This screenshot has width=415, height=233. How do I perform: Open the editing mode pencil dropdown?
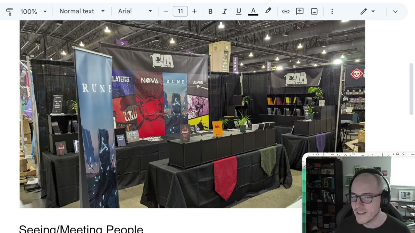click(368, 11)
